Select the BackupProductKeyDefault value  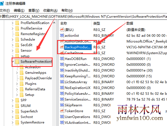(x=78, y=47)
